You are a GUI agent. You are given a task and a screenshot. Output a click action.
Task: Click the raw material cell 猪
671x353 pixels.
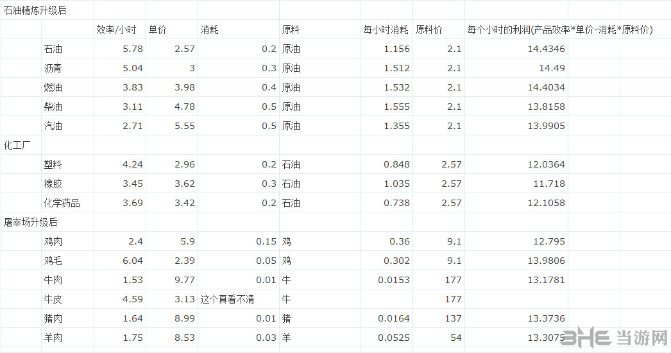point(286,319)
